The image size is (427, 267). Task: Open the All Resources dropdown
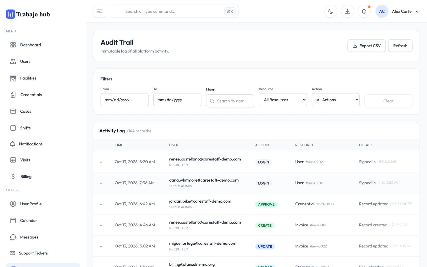pos(283,100)
